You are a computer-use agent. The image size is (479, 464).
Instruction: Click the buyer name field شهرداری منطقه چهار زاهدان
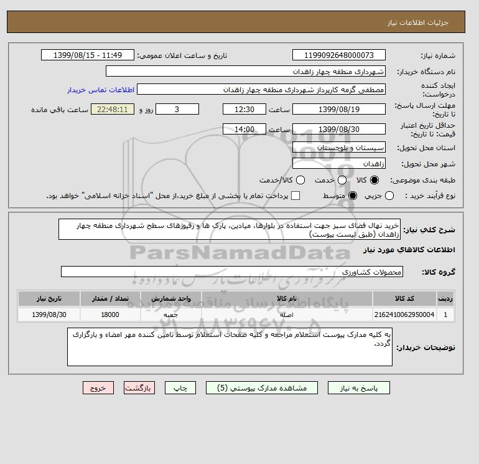click(246, 71)
